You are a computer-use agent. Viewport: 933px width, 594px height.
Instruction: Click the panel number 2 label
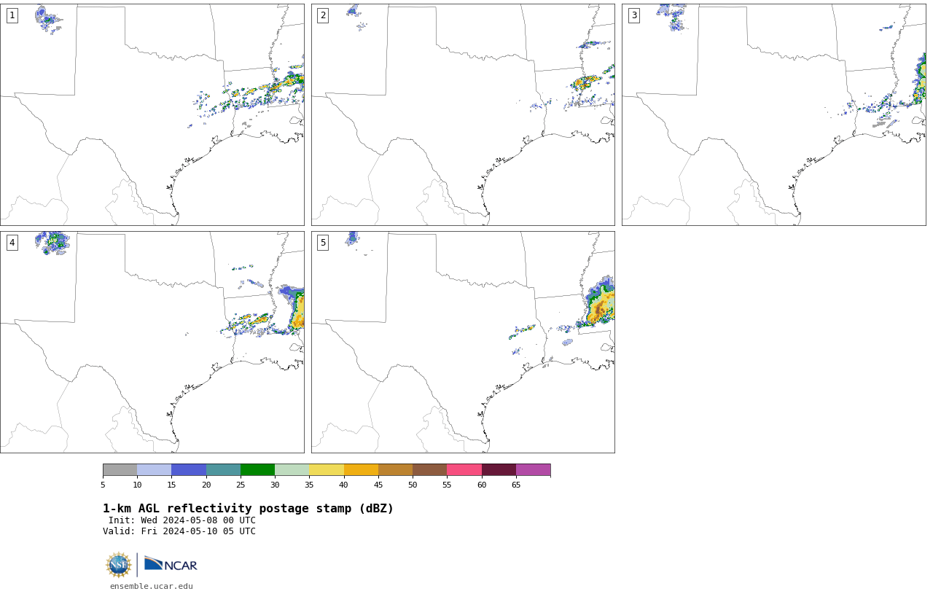[323, 15]
